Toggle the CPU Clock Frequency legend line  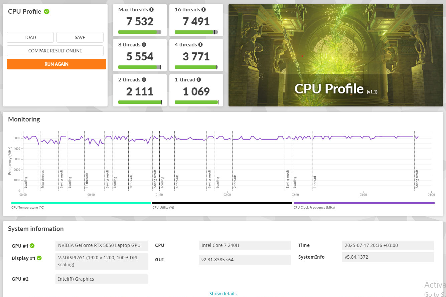(364, 203)
